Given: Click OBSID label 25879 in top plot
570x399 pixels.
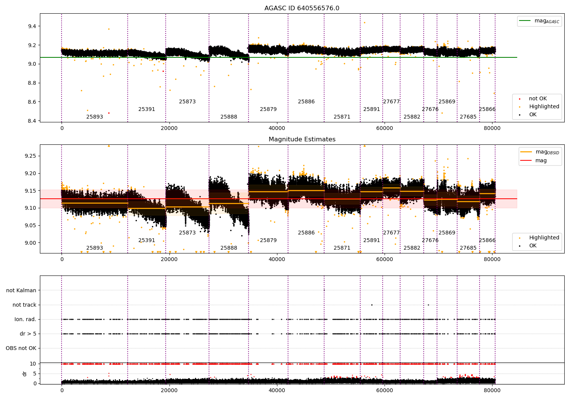Looking at the screenshot, I should coord(268,109).
